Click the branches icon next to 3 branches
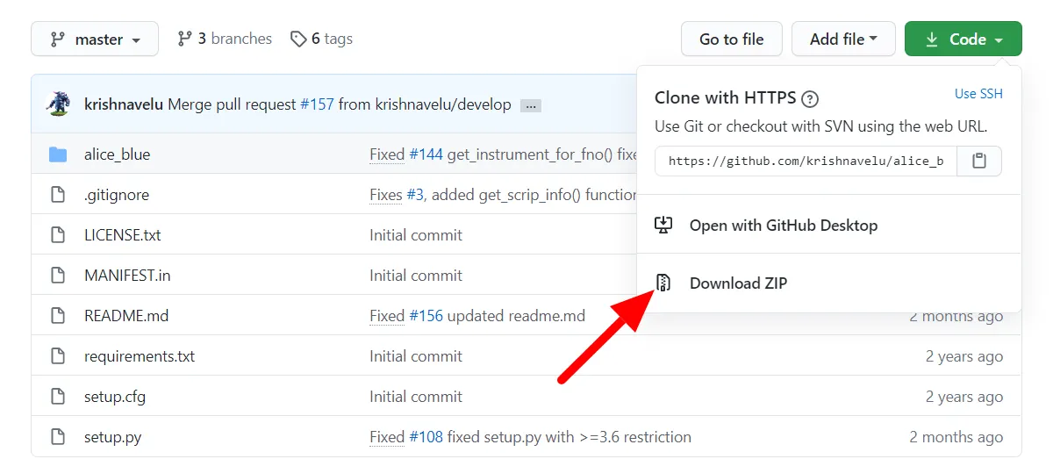The image size is (1053, 459). (x=184, y=39)
